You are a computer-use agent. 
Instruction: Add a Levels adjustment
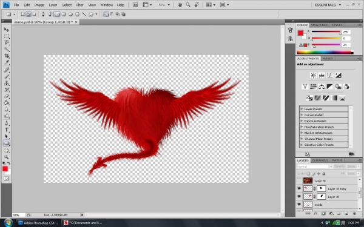pyautogui.click(x=322, y=75)
